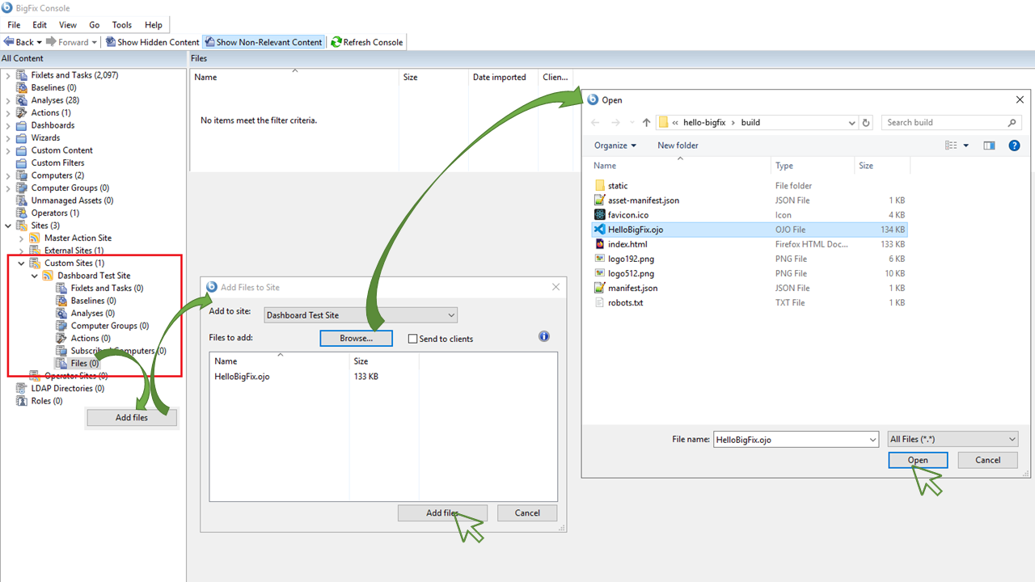
Task: Toggle Show Non-Relevant Content
Action: point(263,42)
